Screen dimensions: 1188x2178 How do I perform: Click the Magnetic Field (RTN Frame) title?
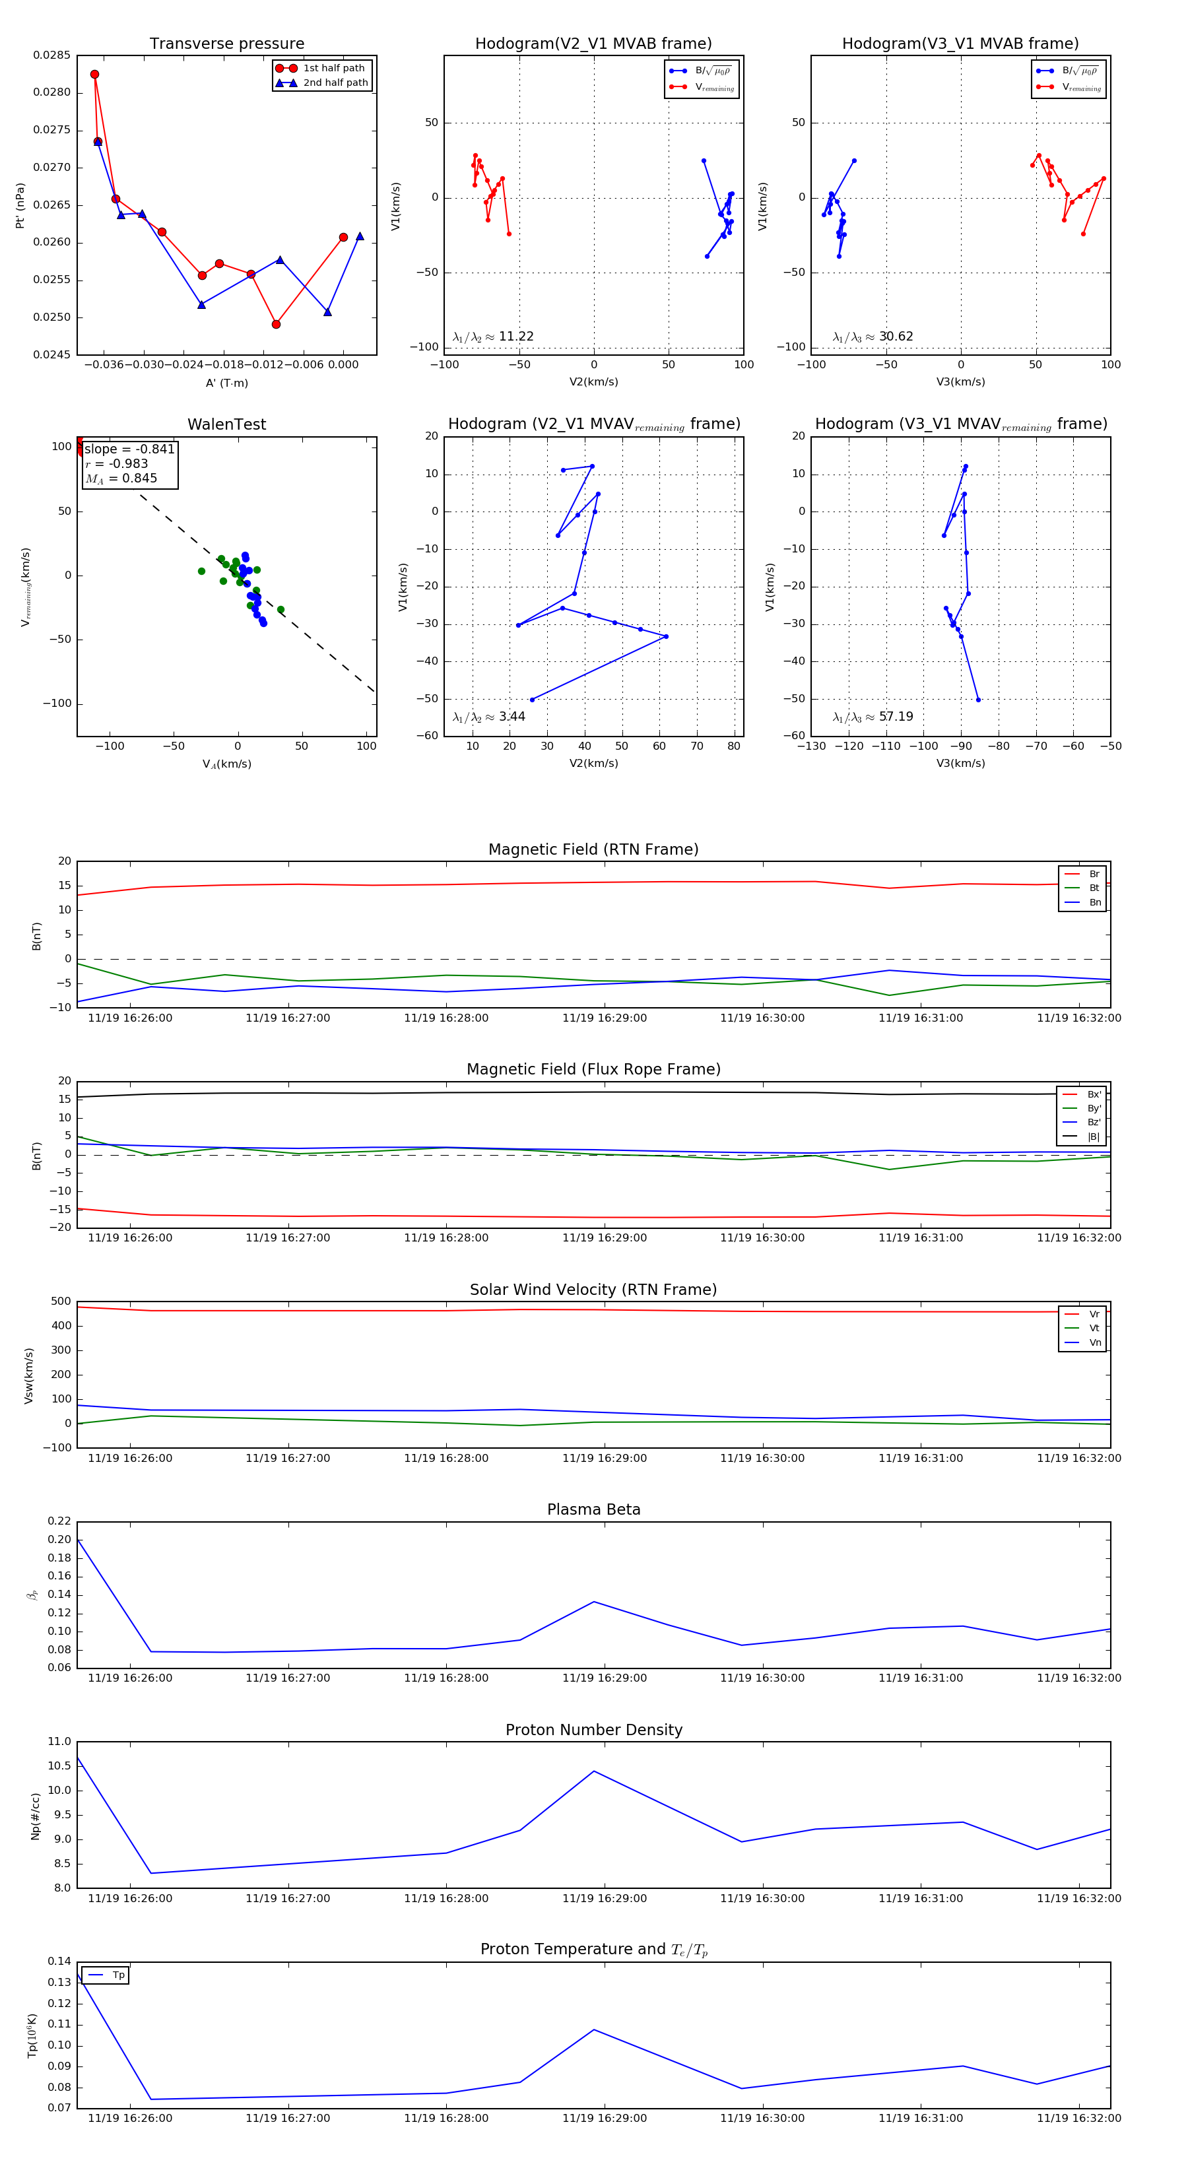(593, 849)
